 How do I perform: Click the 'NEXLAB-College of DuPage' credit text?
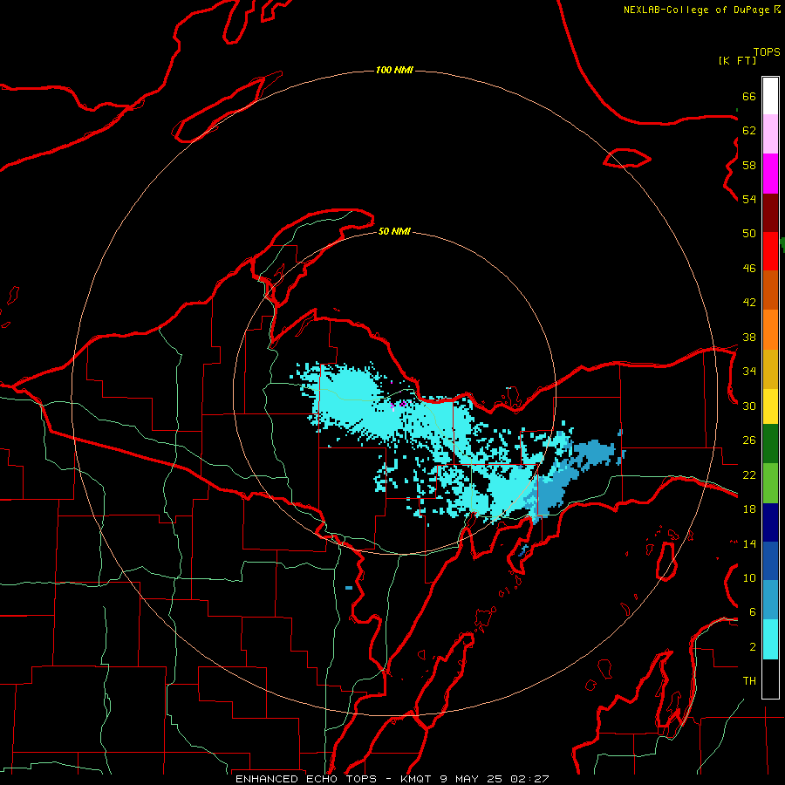coord(696,10)
